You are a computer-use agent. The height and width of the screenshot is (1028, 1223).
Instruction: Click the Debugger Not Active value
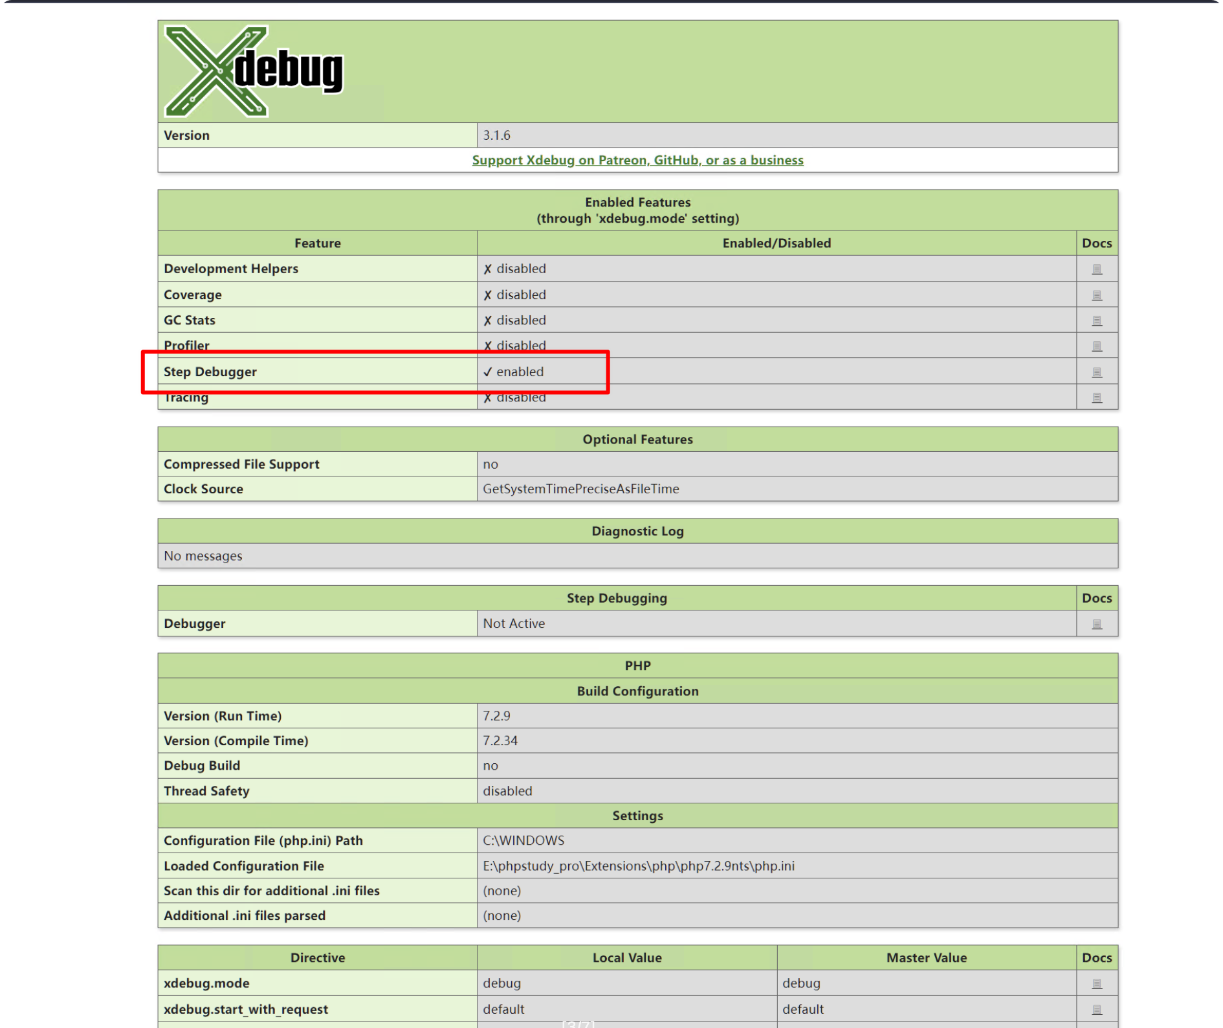point(514,623)
